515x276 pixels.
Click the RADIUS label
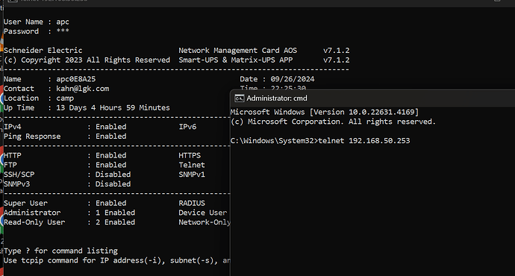(x=192, y=203)
